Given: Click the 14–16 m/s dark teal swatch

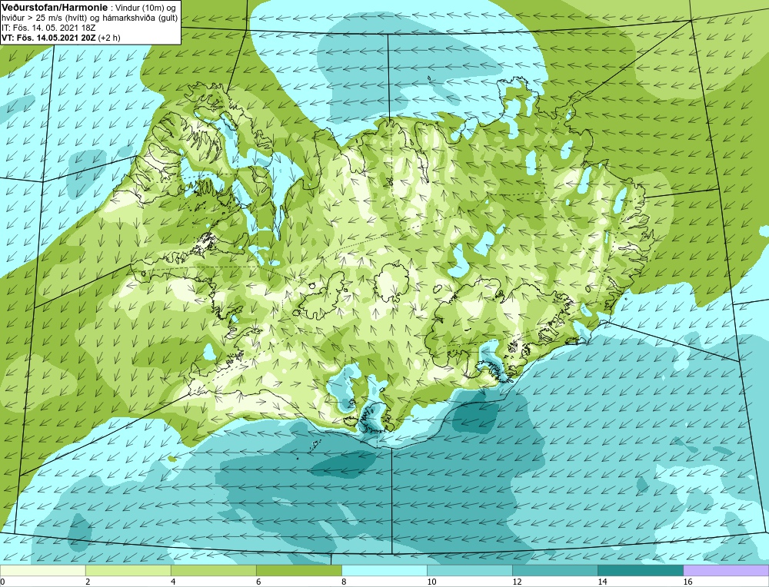Looking at the screenshot, I should coord(640,571).
